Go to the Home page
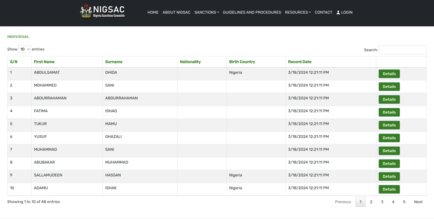434x219 pixels. point(153,12)
